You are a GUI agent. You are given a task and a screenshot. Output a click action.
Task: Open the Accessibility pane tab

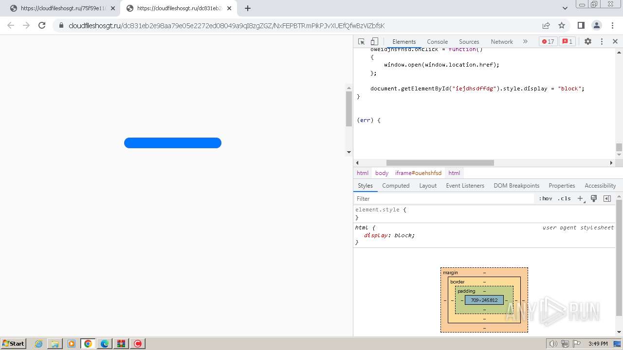(x=600, y=186)
